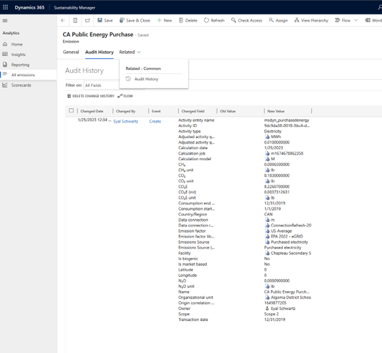The image size is (382, 353).
Task: Click the Changed Field column header
Action: pyautogui.click(x=193, y=111)
